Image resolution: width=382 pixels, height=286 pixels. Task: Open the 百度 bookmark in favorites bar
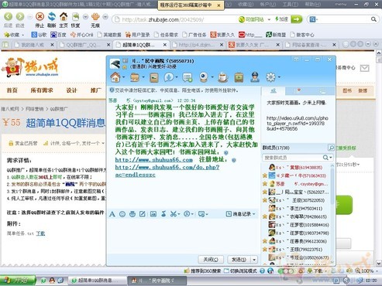coord(58,35)
